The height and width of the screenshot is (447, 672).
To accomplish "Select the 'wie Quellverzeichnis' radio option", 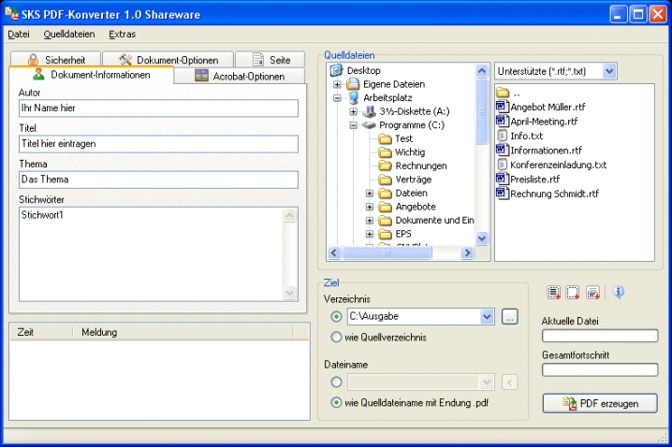I will pos(336,338).
